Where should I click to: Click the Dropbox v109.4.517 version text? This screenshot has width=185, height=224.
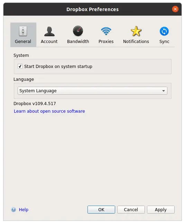pyautogui.click(x=35, y=103)
